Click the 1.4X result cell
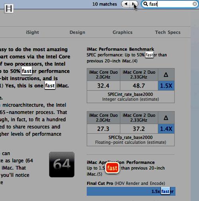The width and height of the screenshot is (199, 201). click(x=166, y=129)
